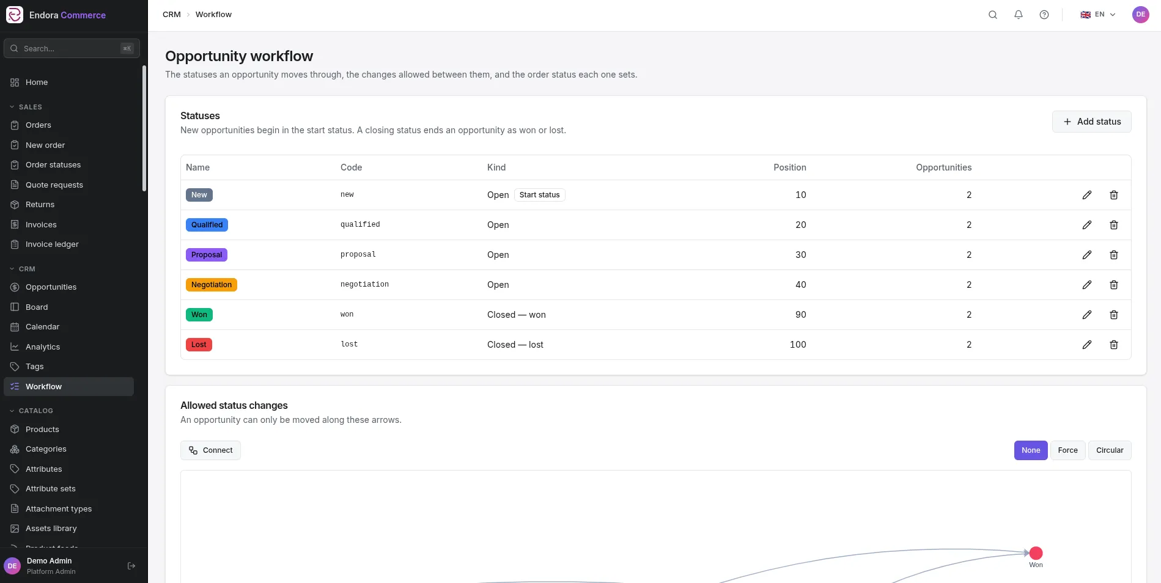Open the DE user avatar menu

[x=1141, y=15]
